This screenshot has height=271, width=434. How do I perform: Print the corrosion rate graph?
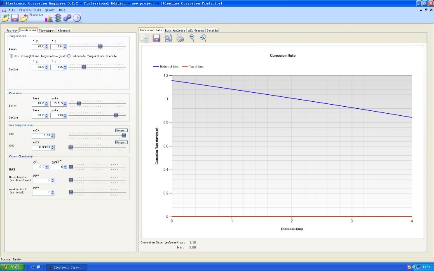coord(180,38)
